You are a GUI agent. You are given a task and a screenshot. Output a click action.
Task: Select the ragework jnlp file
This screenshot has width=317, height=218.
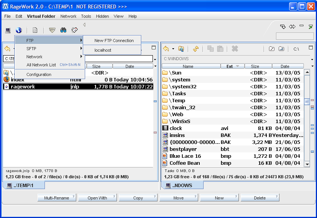[78, 87]
